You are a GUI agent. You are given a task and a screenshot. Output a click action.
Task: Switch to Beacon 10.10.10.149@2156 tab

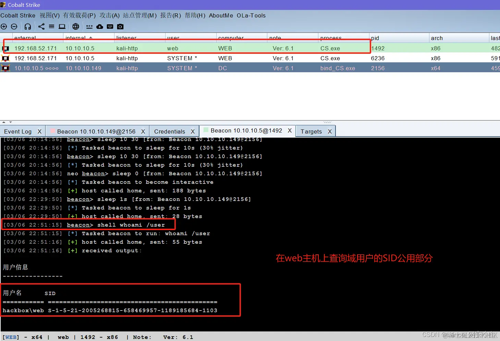tap(96, 131)
